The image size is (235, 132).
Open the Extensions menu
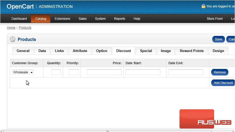tap(62, 19)
